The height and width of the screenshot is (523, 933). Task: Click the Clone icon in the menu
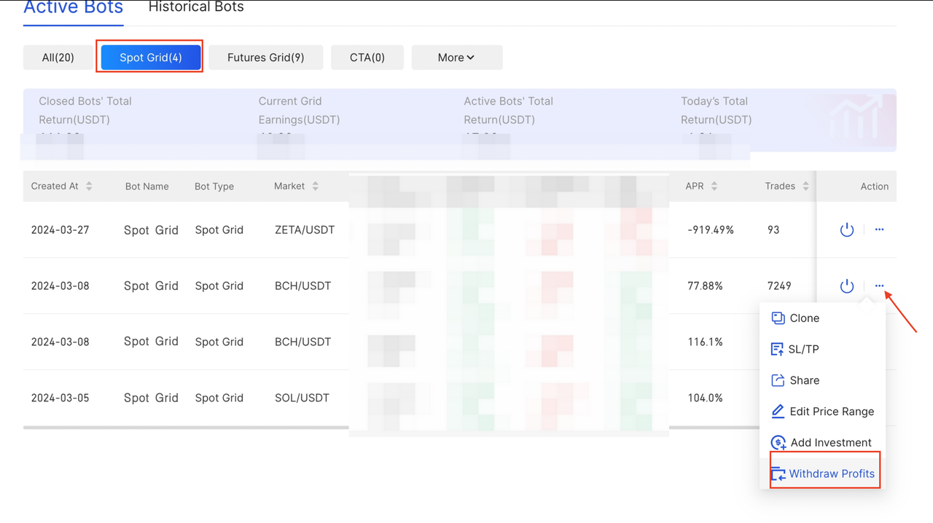[778, 318]
